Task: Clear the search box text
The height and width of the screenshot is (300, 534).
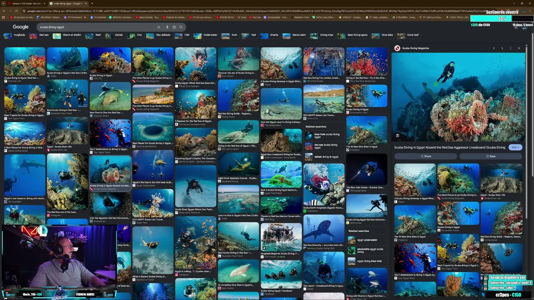Action: pos(159,27)
